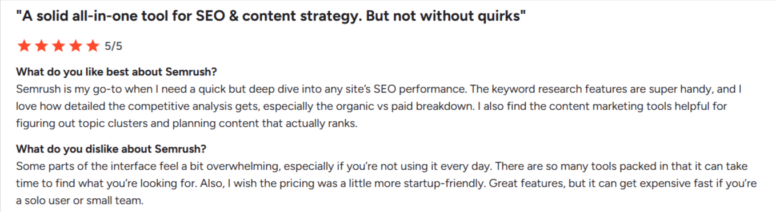
Task: Click the fourth red rating star
Action: pos(75,46)
